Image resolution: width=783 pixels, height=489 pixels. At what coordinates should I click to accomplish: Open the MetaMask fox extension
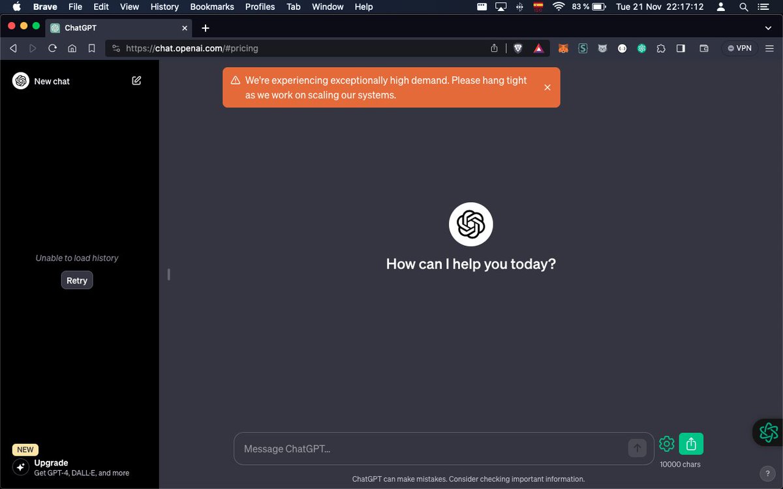(563, 48)
